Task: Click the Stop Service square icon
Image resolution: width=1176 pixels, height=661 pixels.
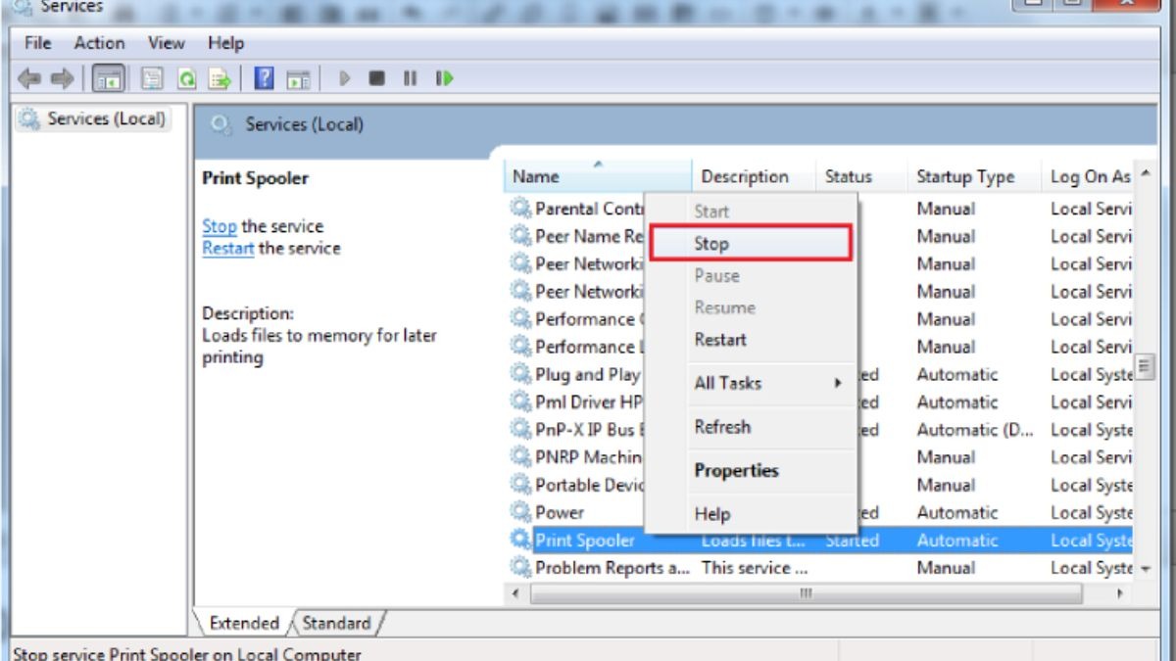Action: (376, 78)
